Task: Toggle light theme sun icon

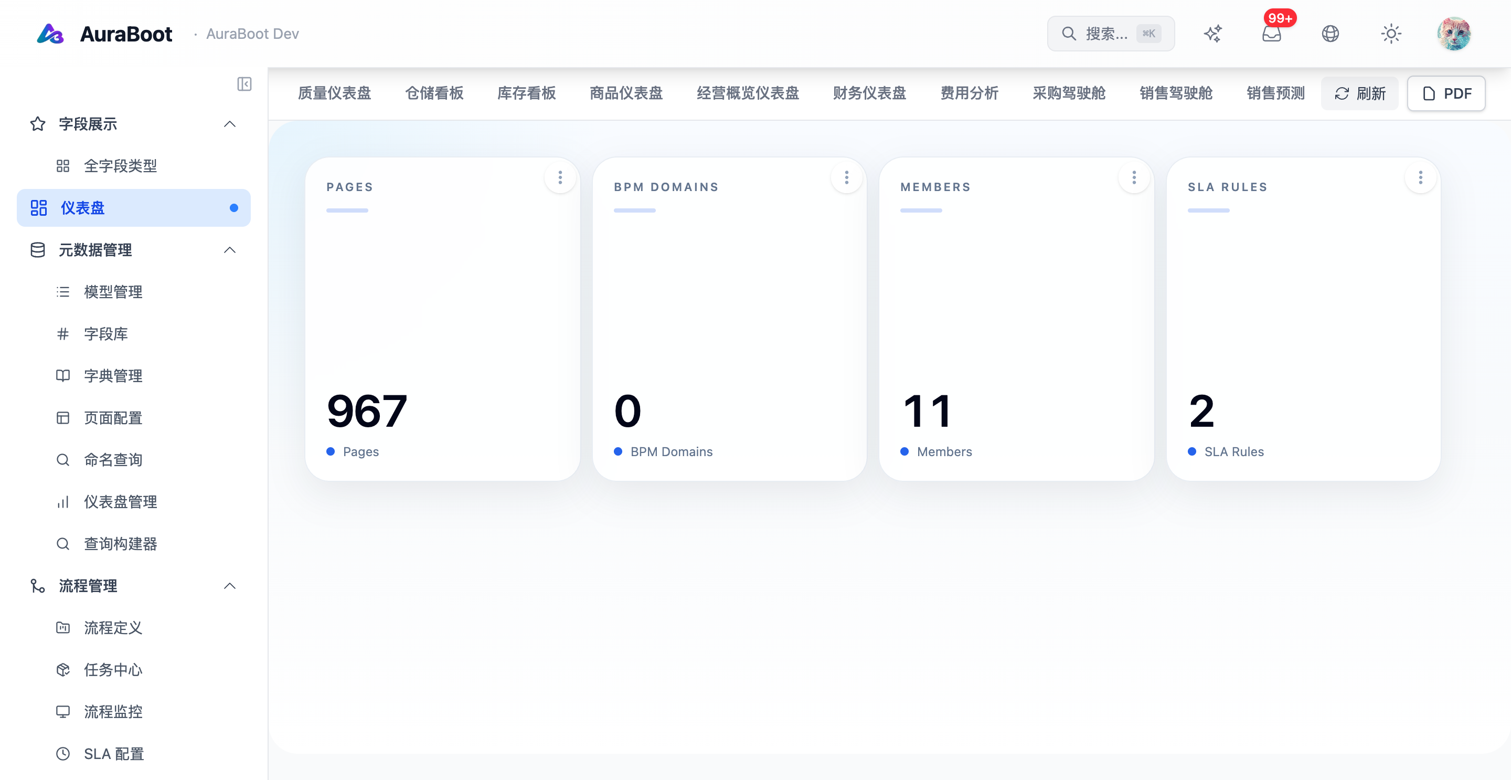Action: [1391, 34]
